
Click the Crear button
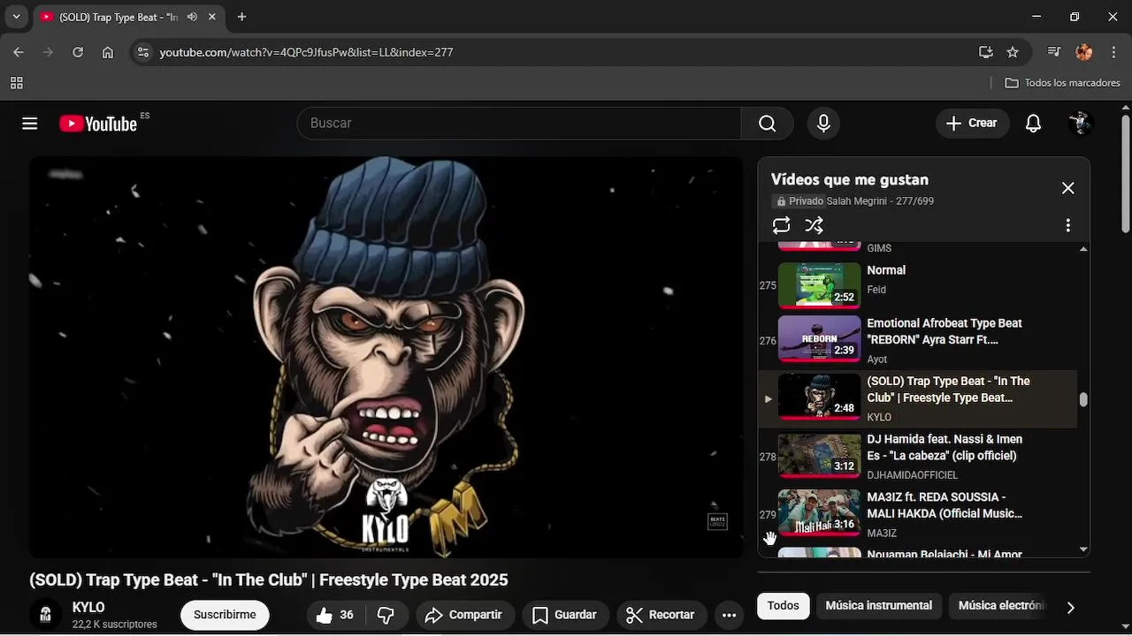coord(972,124)
